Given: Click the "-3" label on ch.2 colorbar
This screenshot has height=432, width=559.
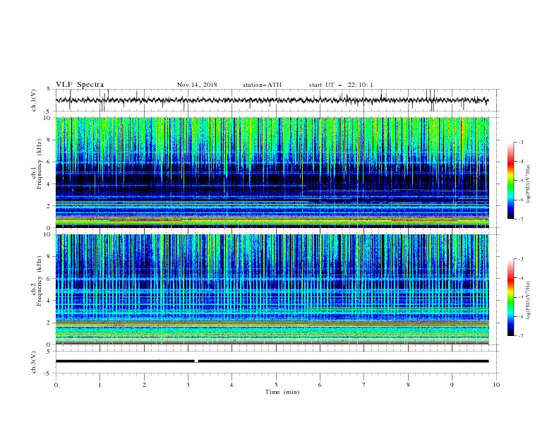Looking at the screenshot, I should click(x=521, y=259).
